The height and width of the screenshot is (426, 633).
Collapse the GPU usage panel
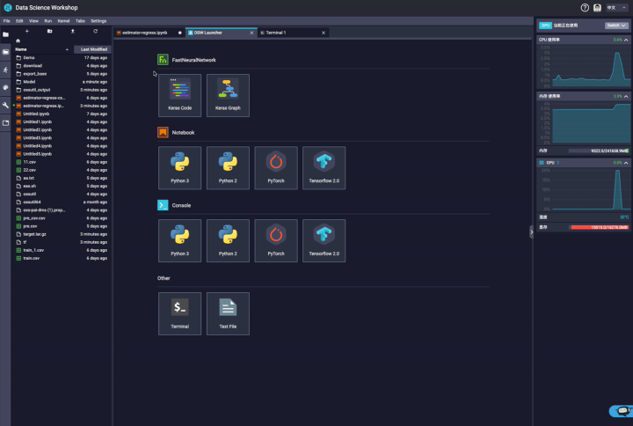(626, 163)
